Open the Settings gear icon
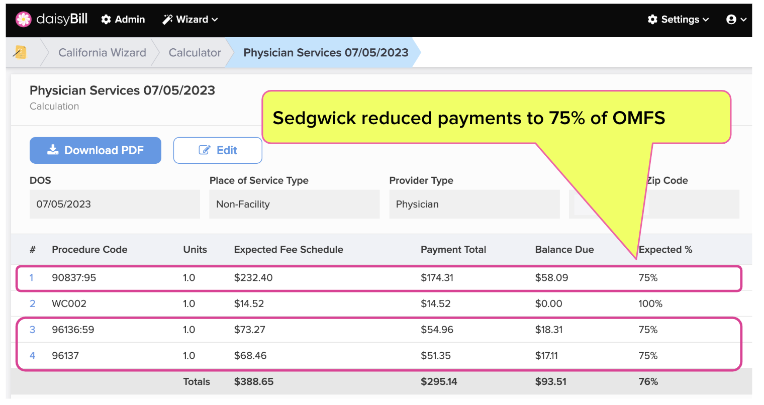Image resolution: width=764 pixels, height=405 pixels. [x=652, y=19]
